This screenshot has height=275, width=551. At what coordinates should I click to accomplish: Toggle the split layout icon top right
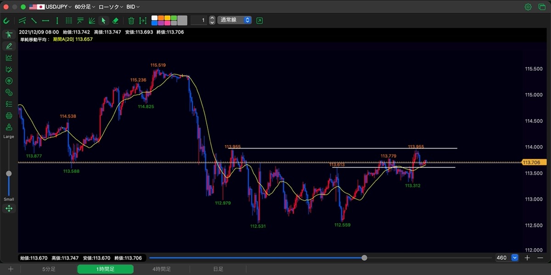pos(541,7)
